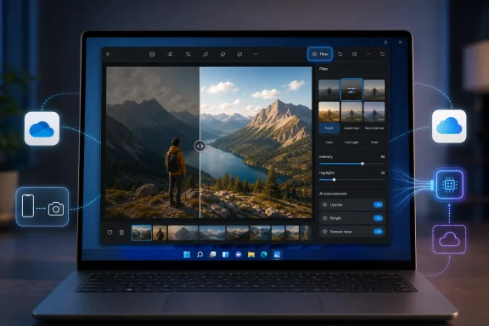The width and height of the screenshot is (489, 326).
Task: Delete the photo with the trash icon
Action: click(121, 233)
